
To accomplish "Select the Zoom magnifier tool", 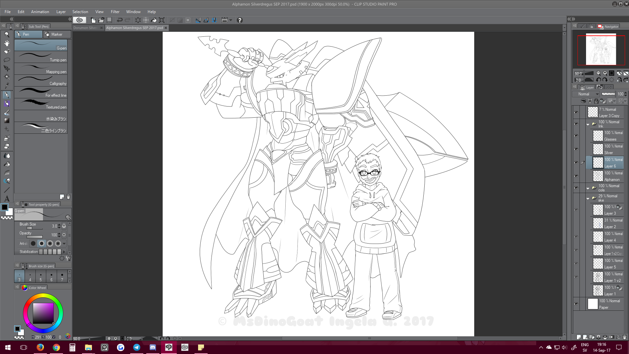I will point(7,34).
